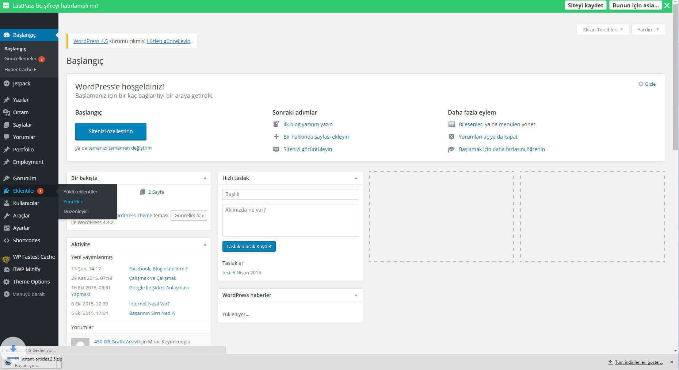
Task: Click the Portfolio pin icon
Action: pos(6,150)
